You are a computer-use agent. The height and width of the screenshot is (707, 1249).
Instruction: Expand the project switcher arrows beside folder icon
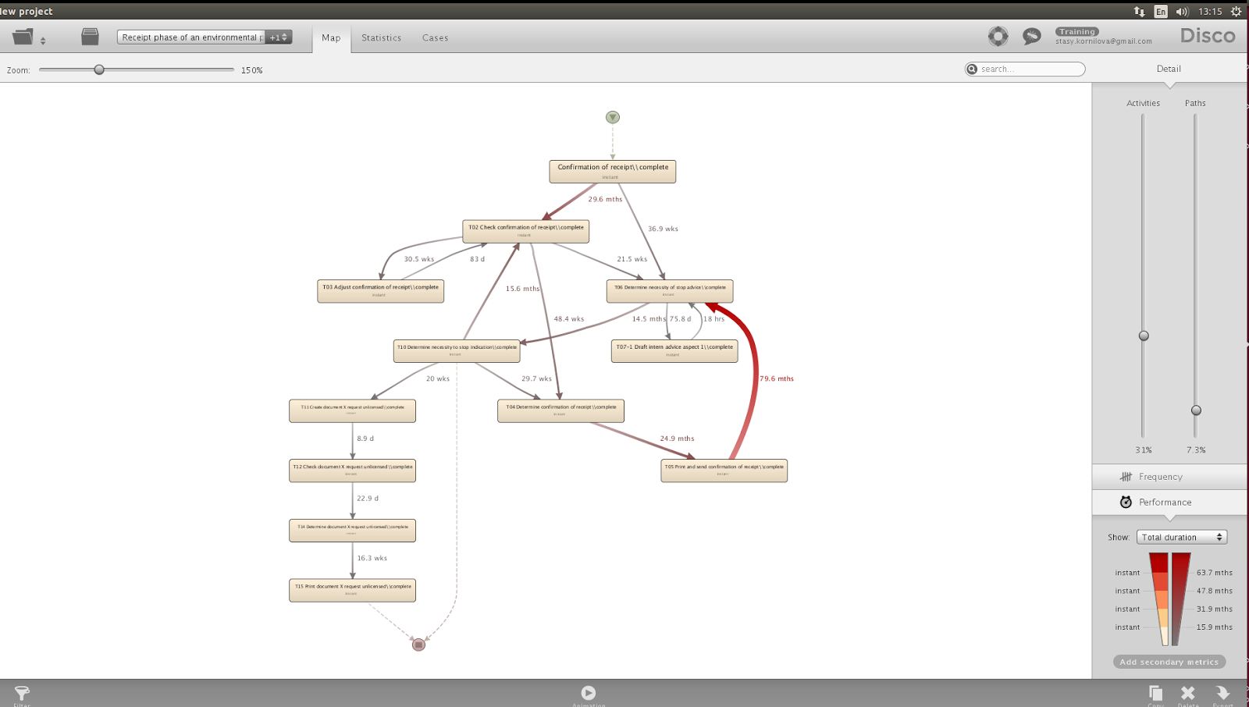pyautogui.click(x=44, y=39)
